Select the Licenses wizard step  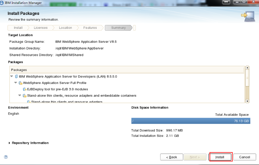pyautogui.click(x=41, y=28)
